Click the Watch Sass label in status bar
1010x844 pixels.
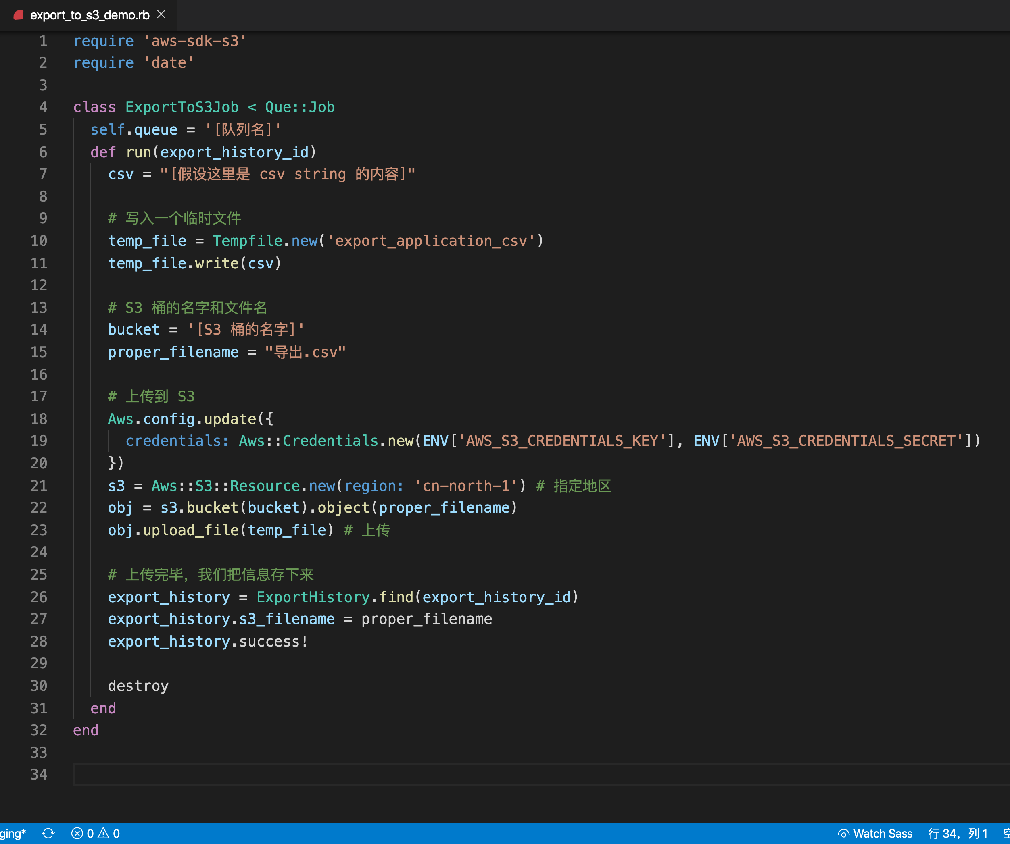[883, 834]
